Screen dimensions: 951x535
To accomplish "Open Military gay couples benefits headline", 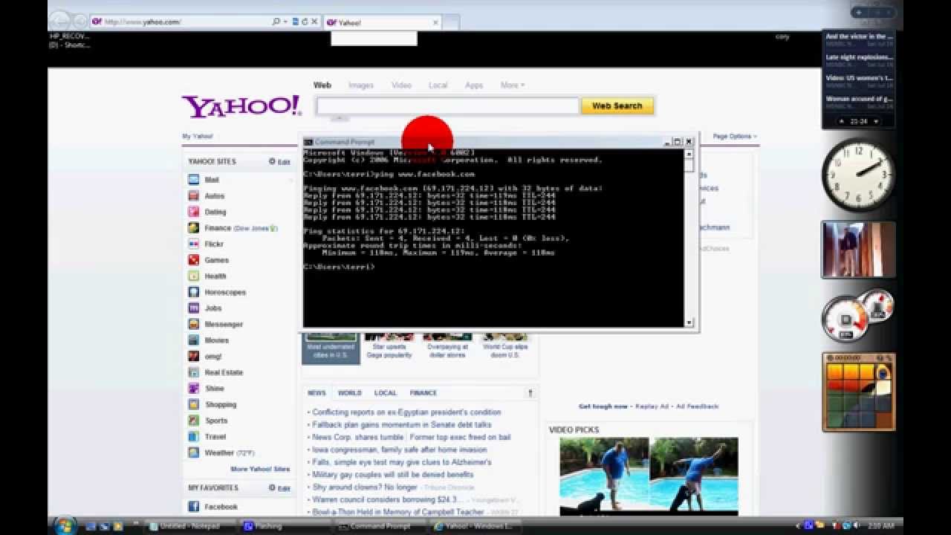I will 393,475.
